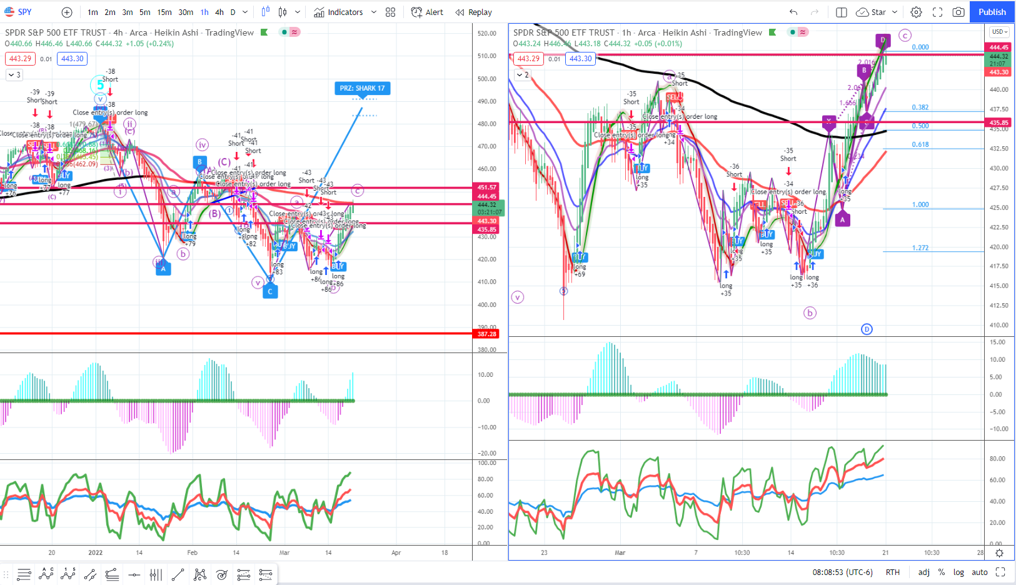This screenshot has width=1016, height=585.
Task: Open the 08:08:53 (UTC-6) timezone menu
Action: tap(842, 572)
